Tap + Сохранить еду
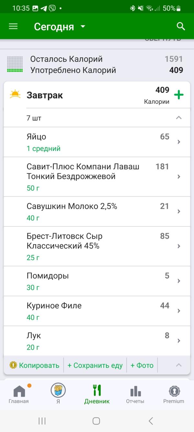The height and width of the screenshot is (432, 194). [95, 365]
